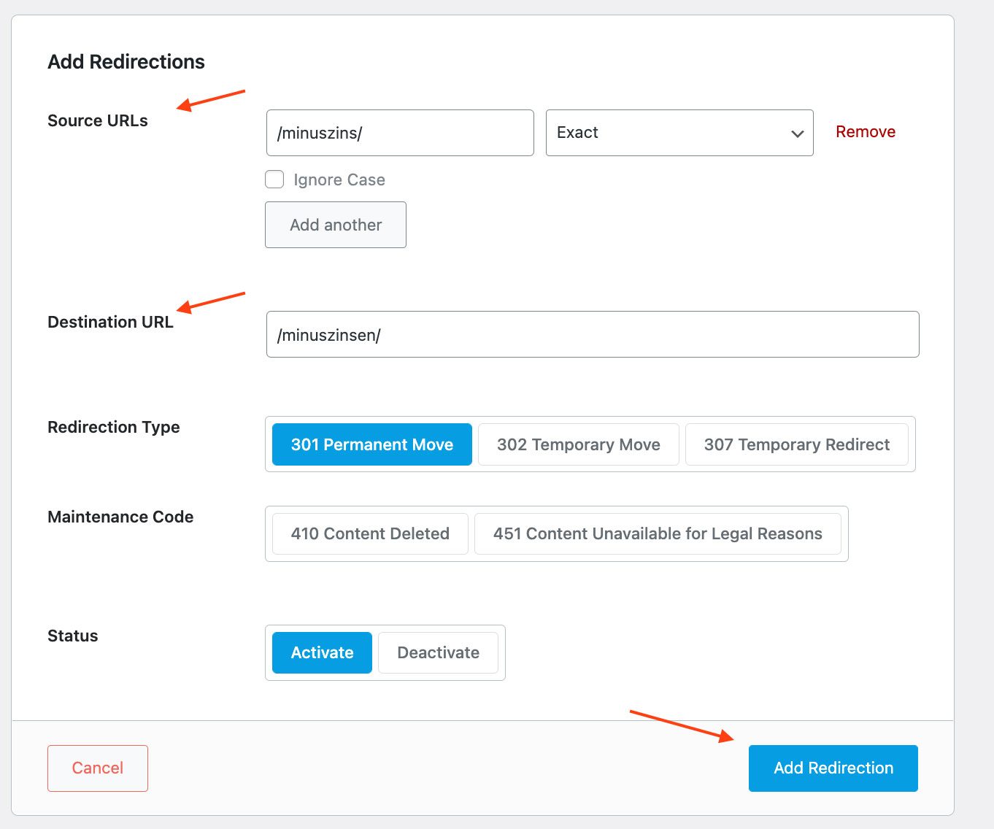Remove the /minuszins/ source URL
The image size is (994, 829).
pyautogui.click(x=865, y=132)
